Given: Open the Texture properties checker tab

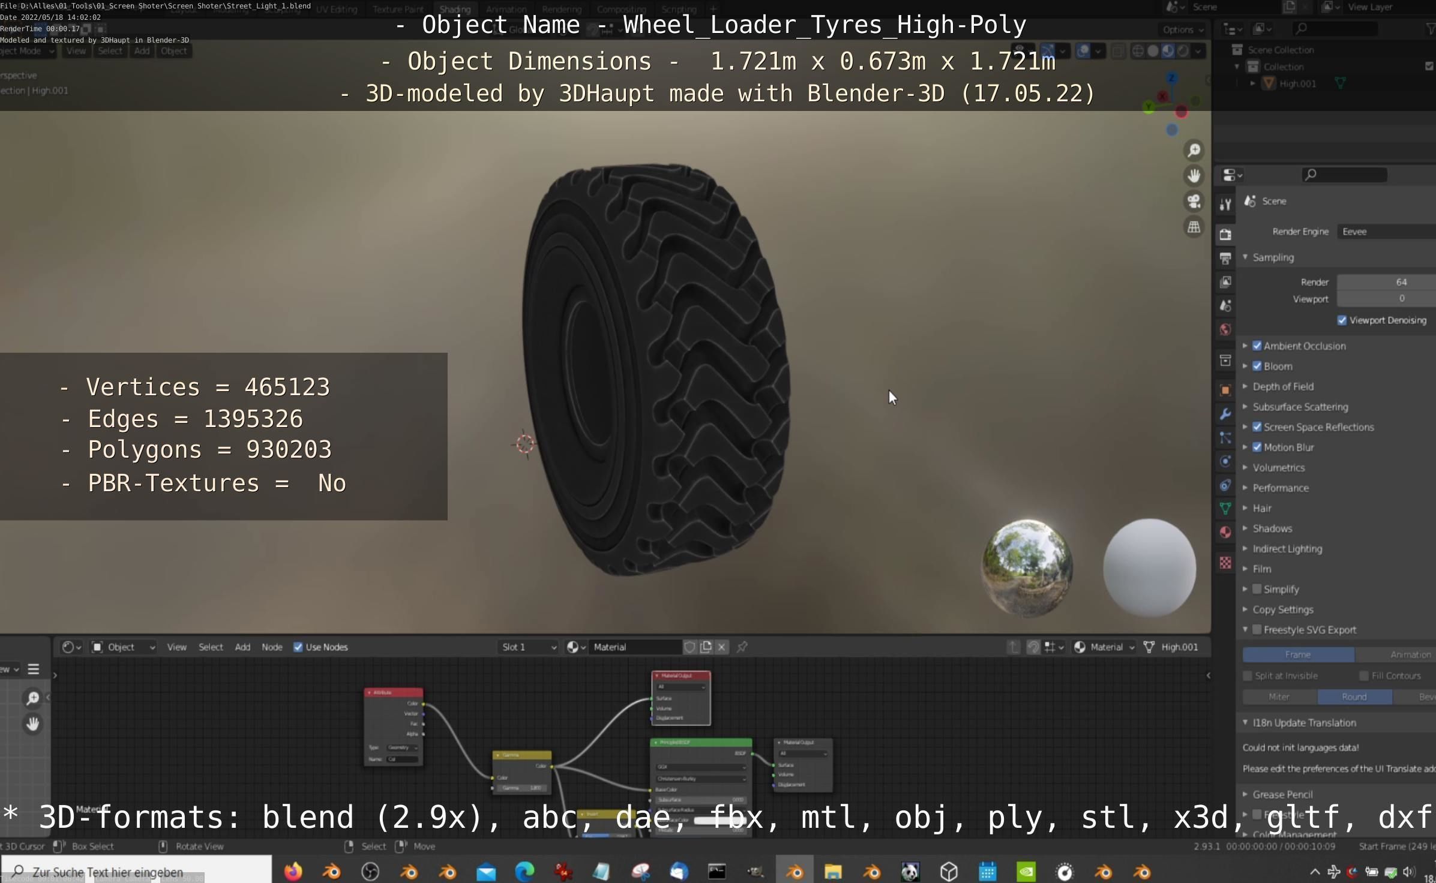Looking at the screenshot, I should [1225, 563].
